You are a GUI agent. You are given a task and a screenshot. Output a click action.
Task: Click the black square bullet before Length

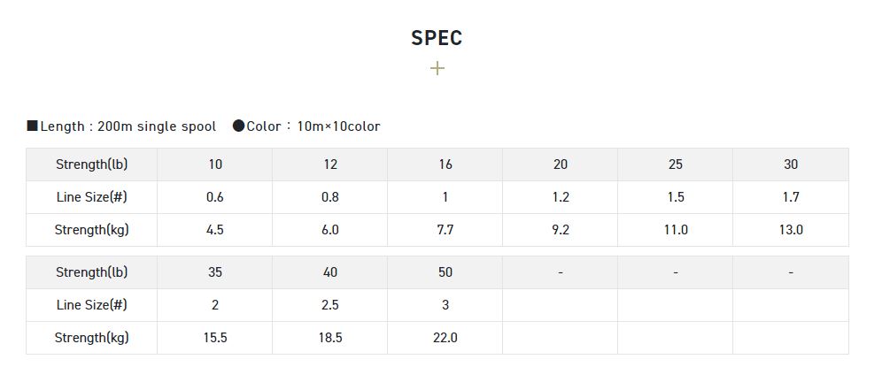tap(32, 126)
